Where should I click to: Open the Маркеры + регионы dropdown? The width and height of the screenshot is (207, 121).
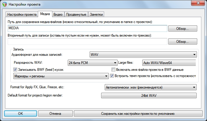tap(61, 76)
